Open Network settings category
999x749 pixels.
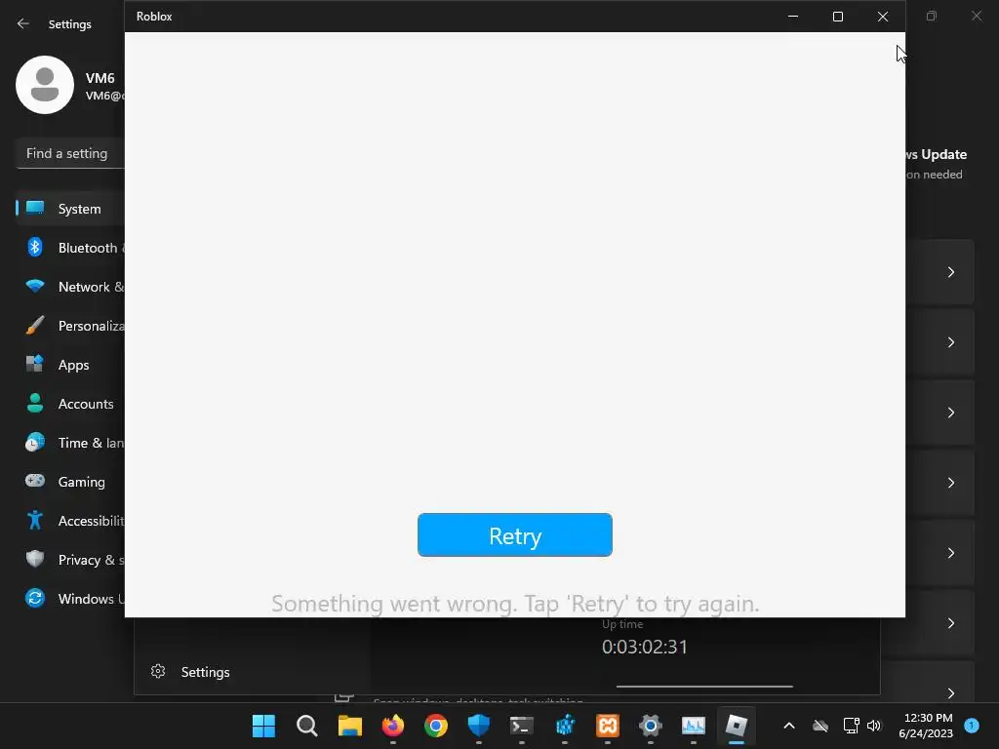(70, 287)
